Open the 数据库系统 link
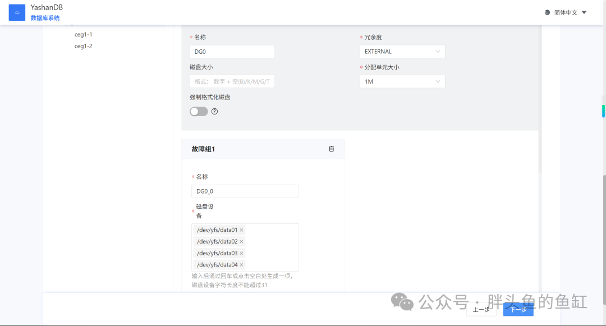The height and width of the screenshot is (326, 606). click(x=45, y=18)
